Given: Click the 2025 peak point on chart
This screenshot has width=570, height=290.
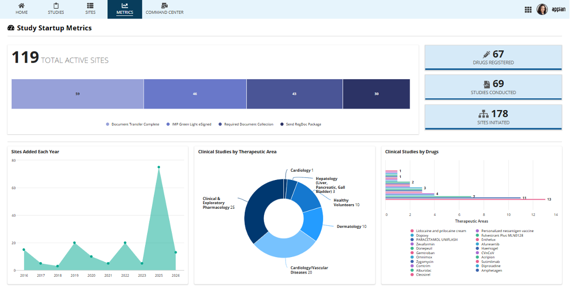Looking at the screenshot, I should pos(158,167).
